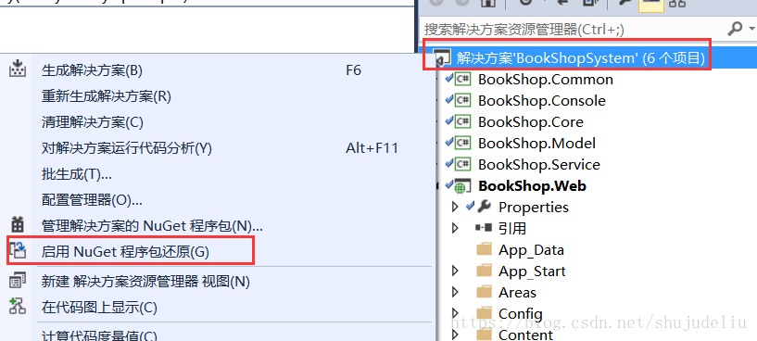Click the App_Start folder icon
This screenshot has height=341, width=757.
[484, 271]
